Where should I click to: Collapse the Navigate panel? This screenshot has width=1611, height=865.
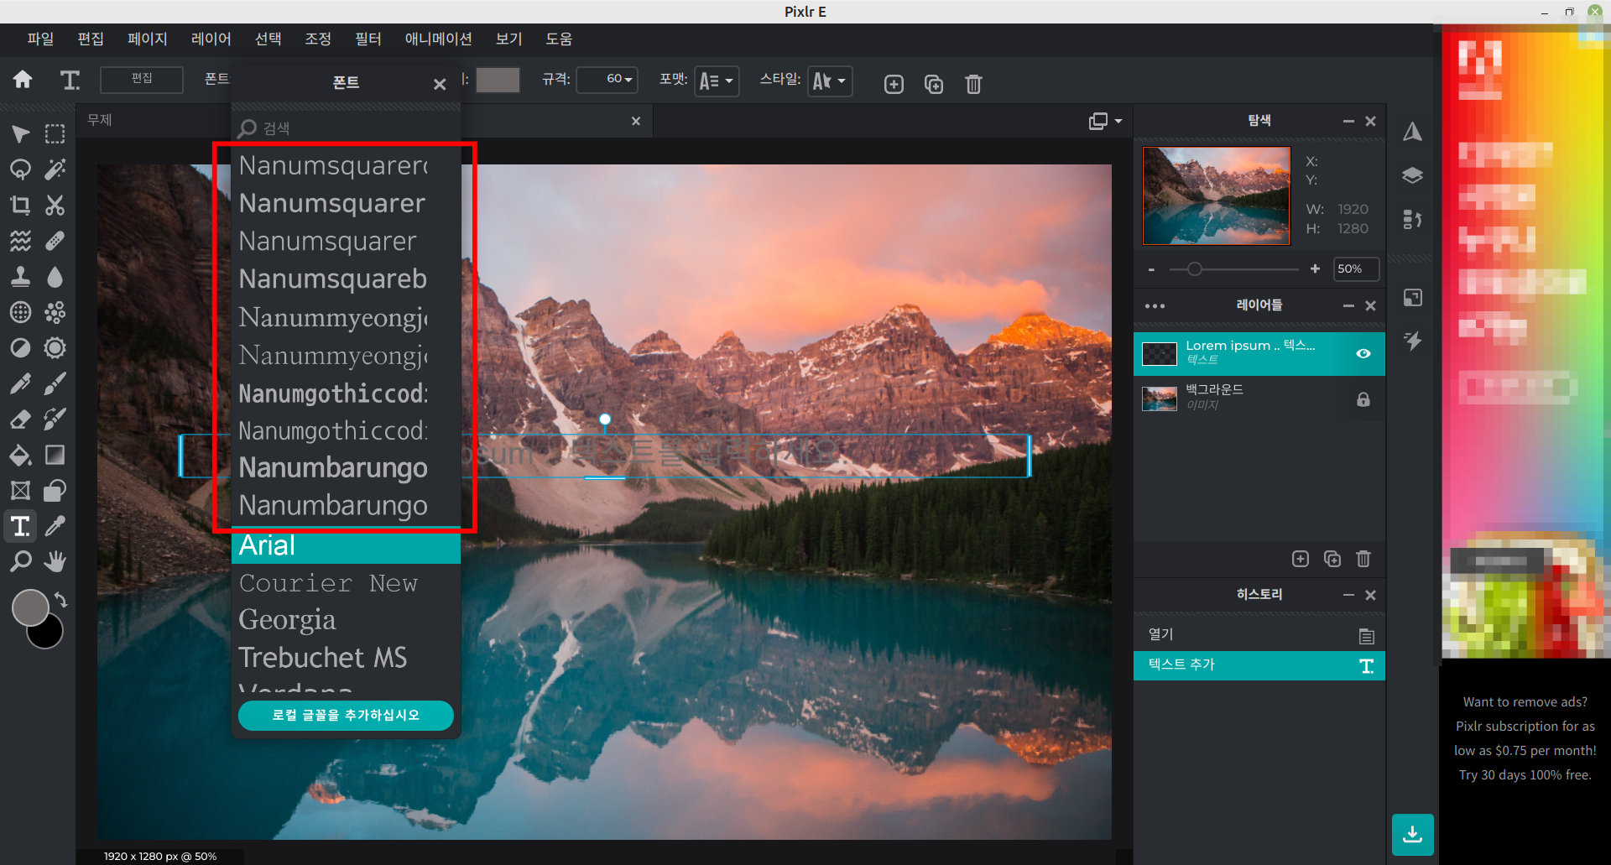(x=1348, y=122)
